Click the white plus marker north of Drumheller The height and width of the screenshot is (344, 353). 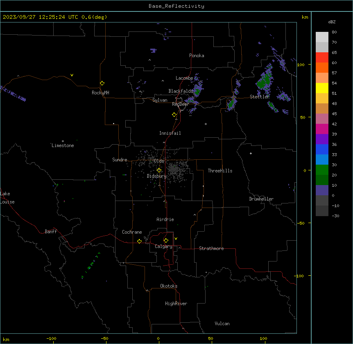251,153
